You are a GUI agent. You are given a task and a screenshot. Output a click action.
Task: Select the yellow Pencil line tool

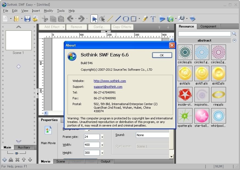tap(110, 19)
